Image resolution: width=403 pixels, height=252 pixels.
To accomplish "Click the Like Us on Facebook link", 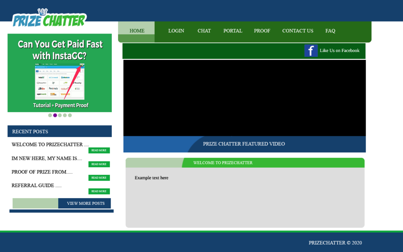I will point(339,51).
